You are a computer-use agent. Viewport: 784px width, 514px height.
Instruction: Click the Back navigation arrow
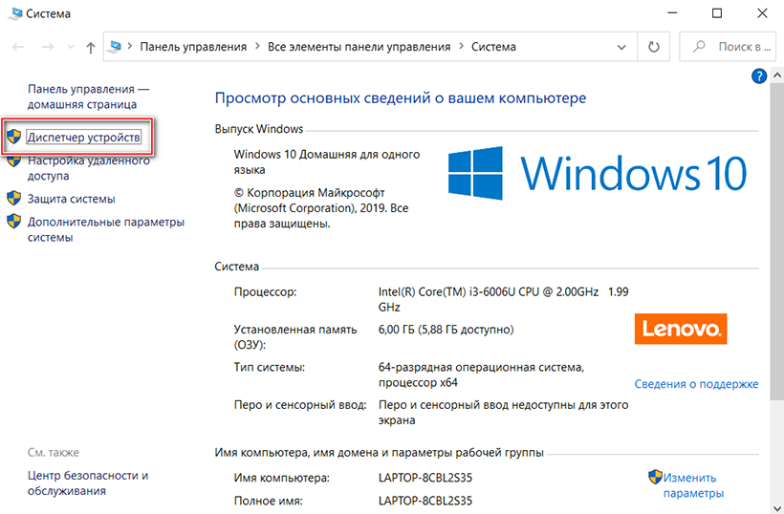click(x=18, y=47)
